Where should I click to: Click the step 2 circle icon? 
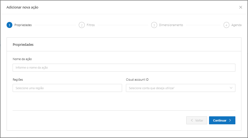point(81,25)
